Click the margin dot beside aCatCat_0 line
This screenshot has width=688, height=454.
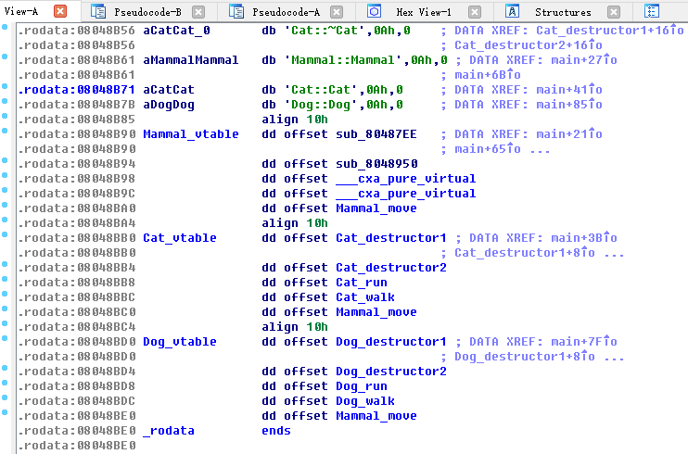tap(6, 31)
